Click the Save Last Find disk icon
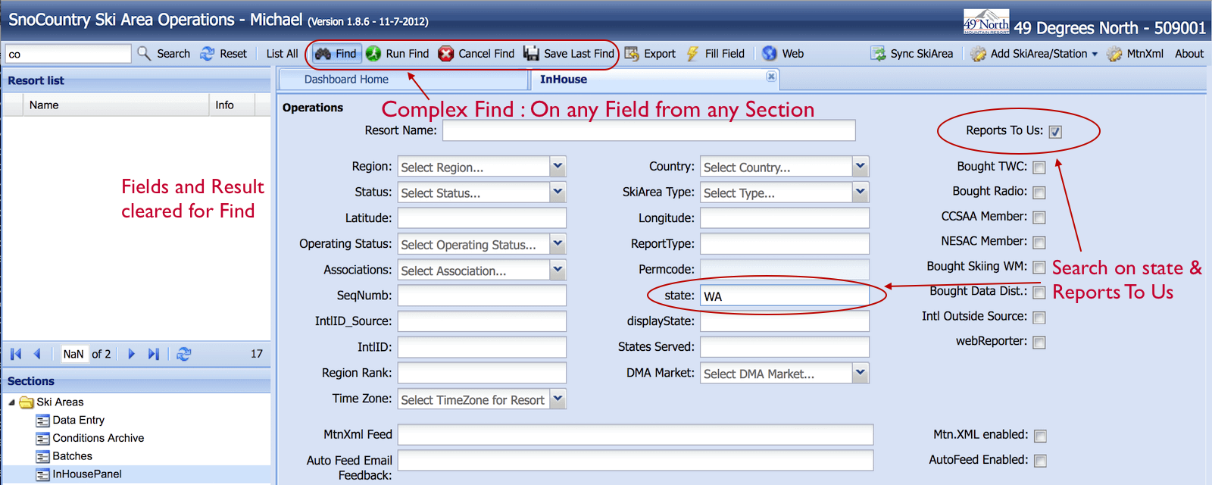Viewport: 1212px width, 485px height. tap(532, 54)
